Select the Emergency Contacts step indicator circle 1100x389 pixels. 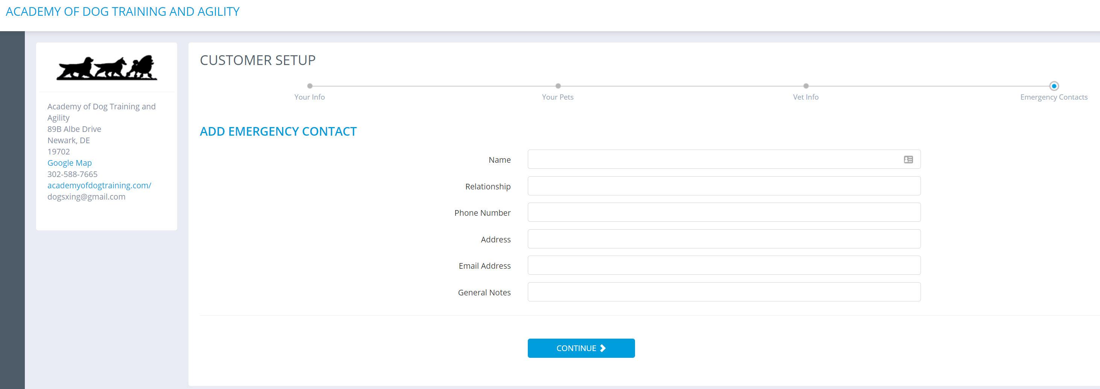[x=1053, y=86]
